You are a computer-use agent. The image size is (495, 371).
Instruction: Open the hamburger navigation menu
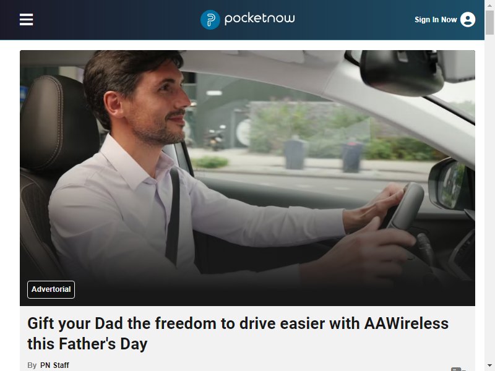click(x=26, y=20)
